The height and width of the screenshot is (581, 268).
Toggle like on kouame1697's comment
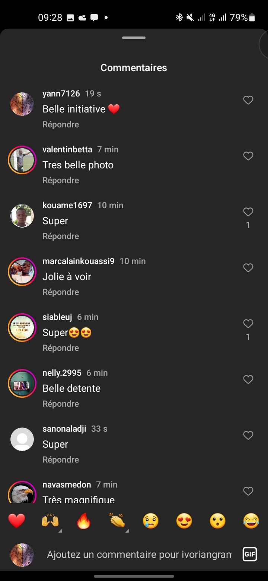point(248,212)
